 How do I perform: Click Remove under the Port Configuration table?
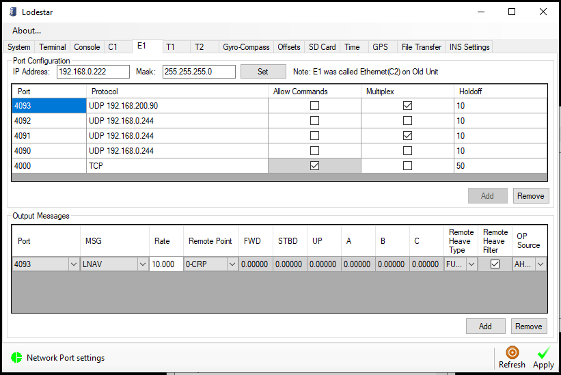[530, 195]
